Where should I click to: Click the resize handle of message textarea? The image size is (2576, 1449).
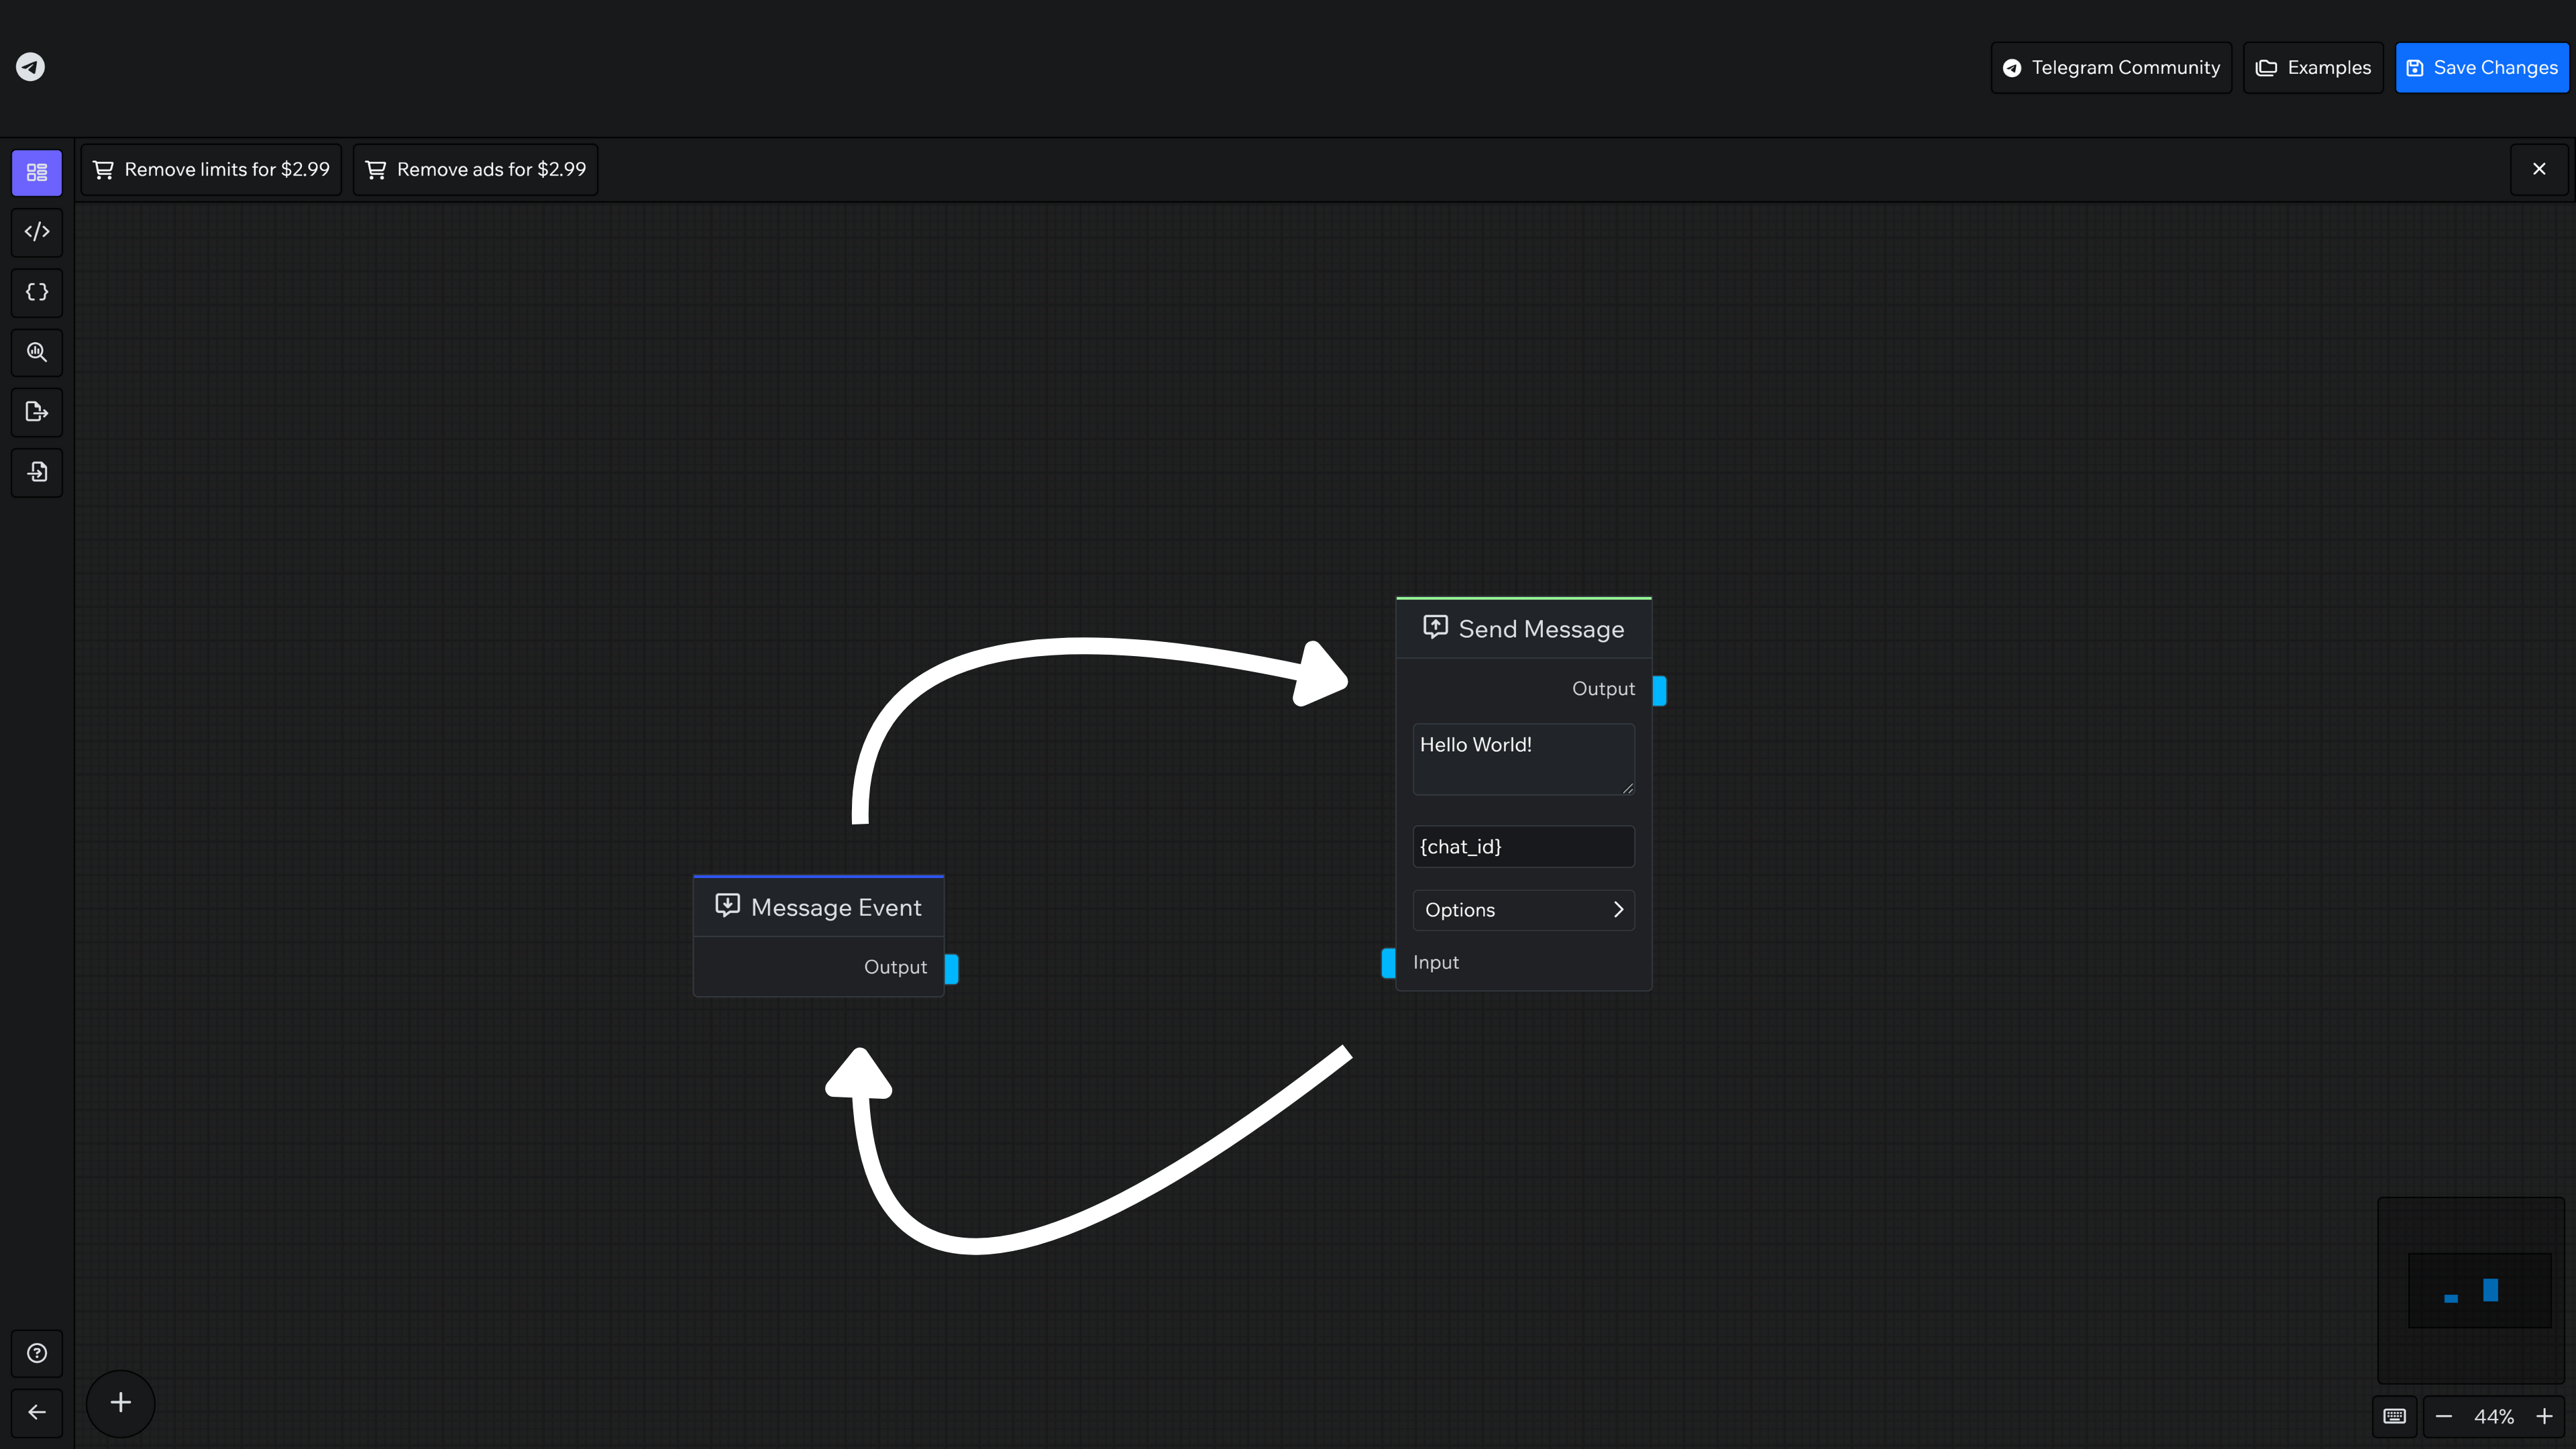(1628, 788)
